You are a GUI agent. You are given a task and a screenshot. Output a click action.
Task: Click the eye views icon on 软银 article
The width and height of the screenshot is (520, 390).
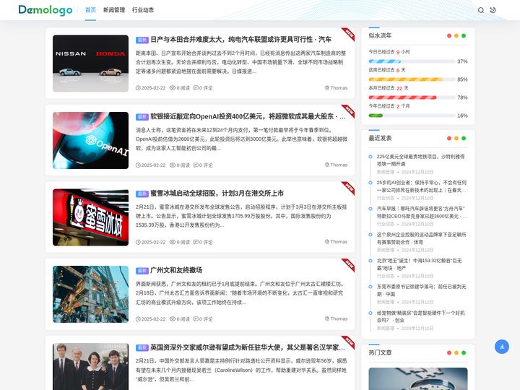173,165
